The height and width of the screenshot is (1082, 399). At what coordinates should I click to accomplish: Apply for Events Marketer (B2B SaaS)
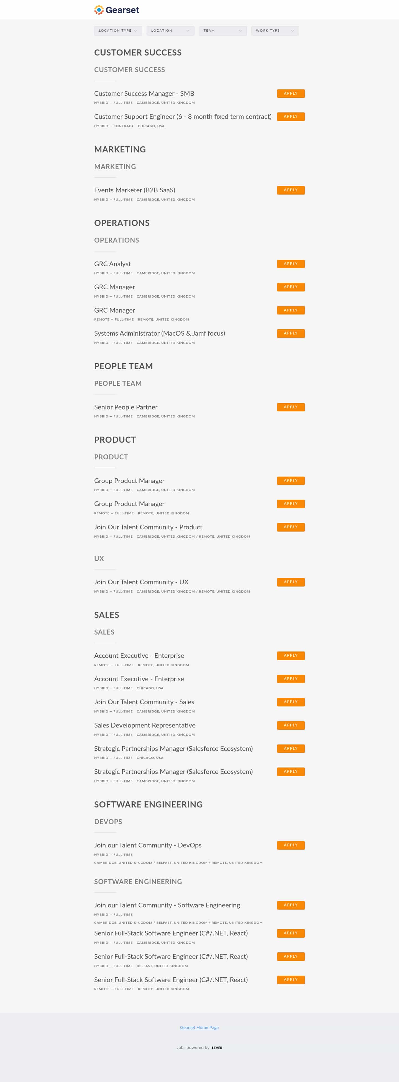[290, 190]
